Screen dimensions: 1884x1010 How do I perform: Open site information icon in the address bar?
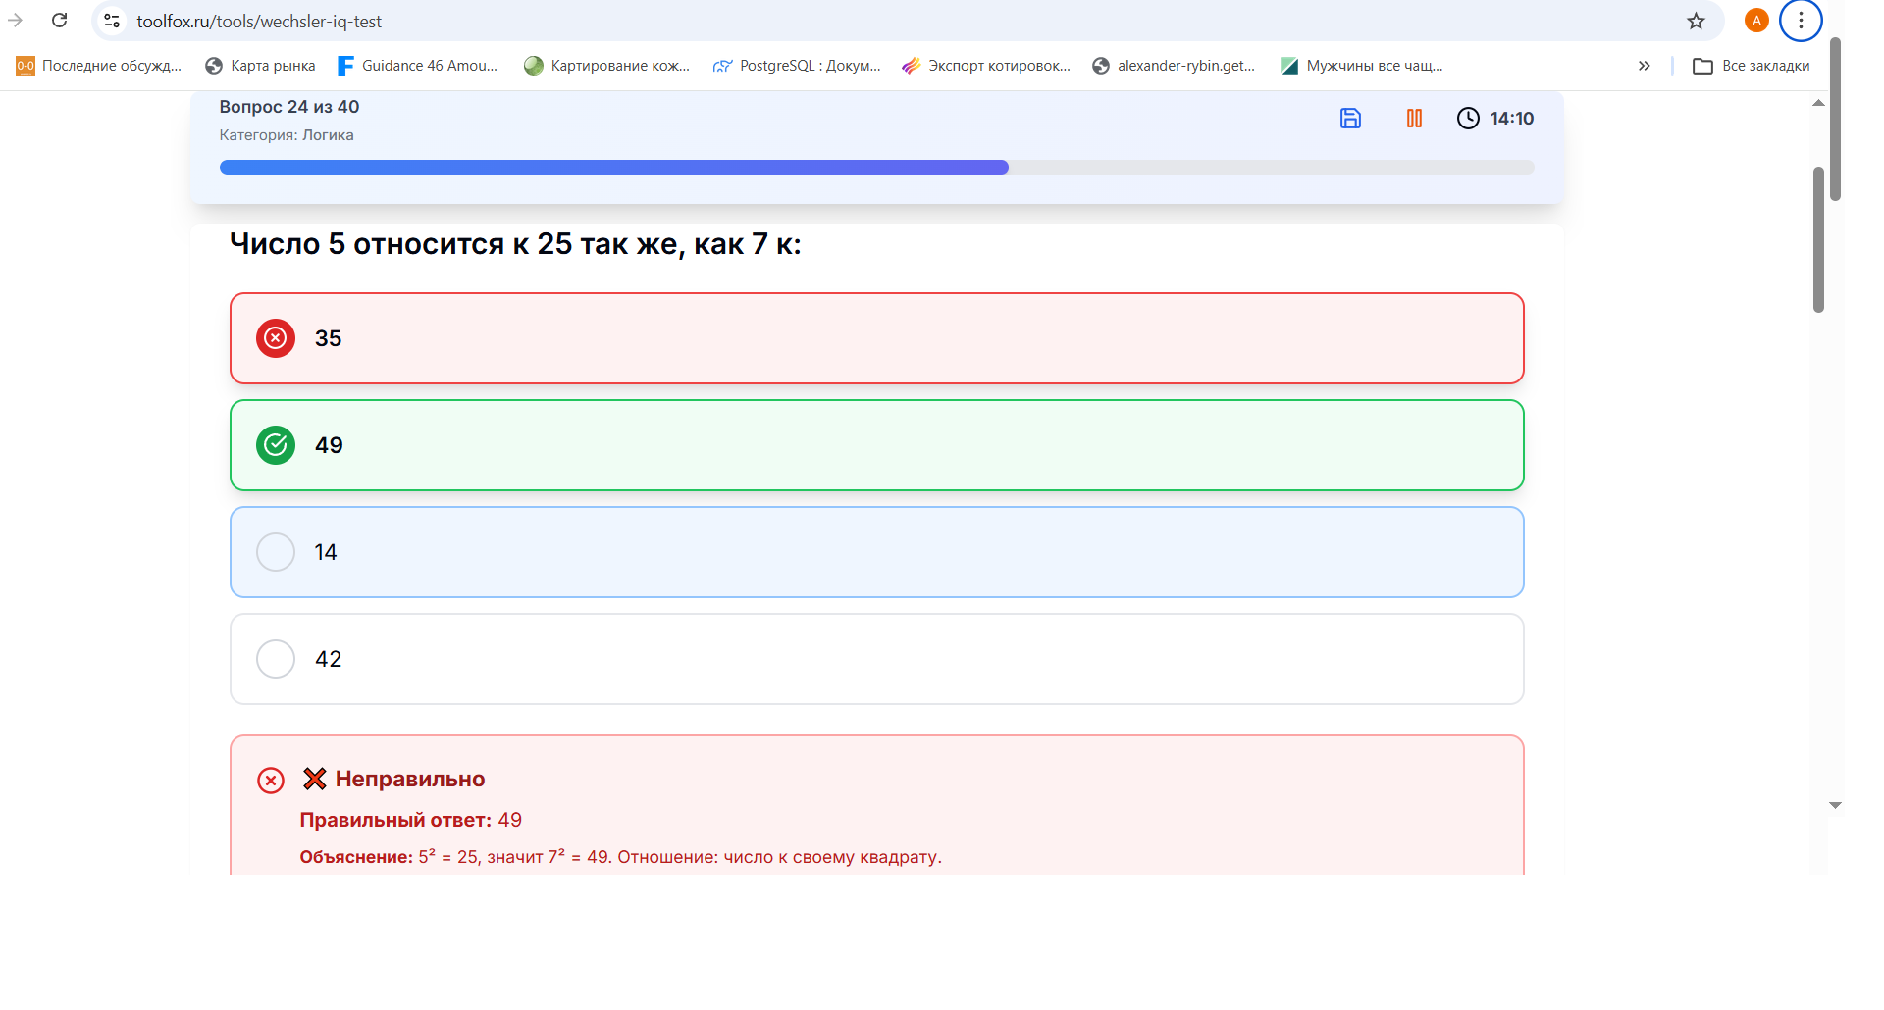coord(113,21)
